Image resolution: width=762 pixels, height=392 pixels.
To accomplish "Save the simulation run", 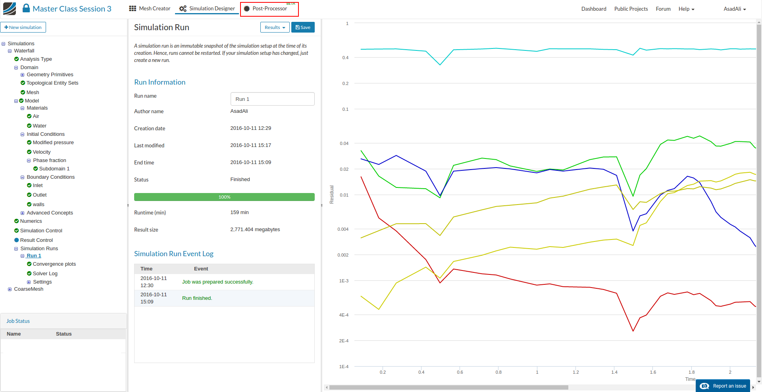I will tap(303, 27).
